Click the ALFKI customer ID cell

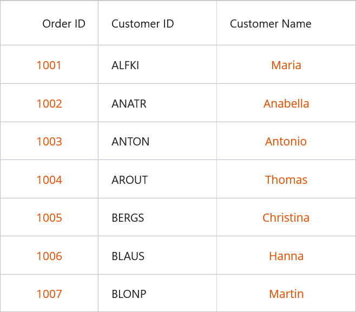[126, 65]
